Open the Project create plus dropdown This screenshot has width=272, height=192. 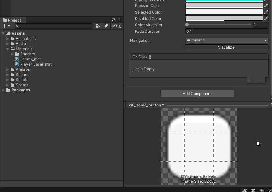coord(6,26)
